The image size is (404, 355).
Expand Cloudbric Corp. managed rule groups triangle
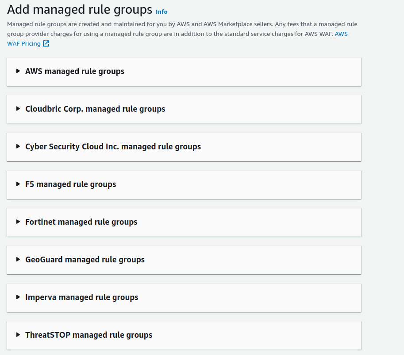(18, 109)
